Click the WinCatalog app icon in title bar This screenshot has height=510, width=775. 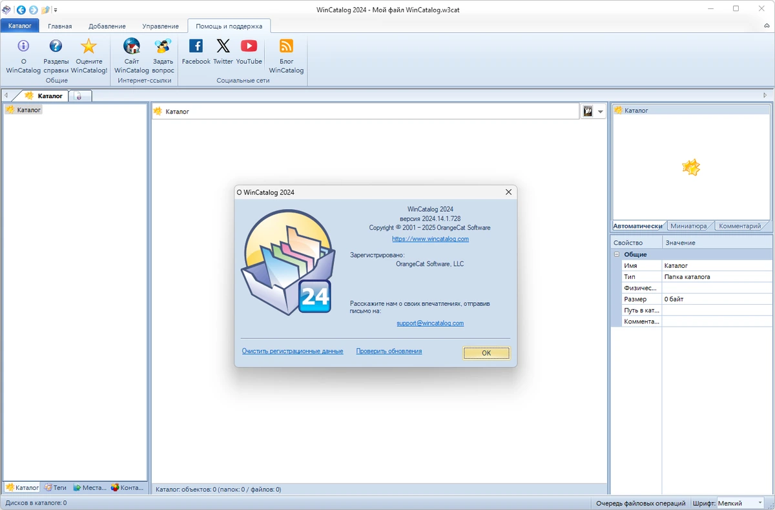coord(6,10)
